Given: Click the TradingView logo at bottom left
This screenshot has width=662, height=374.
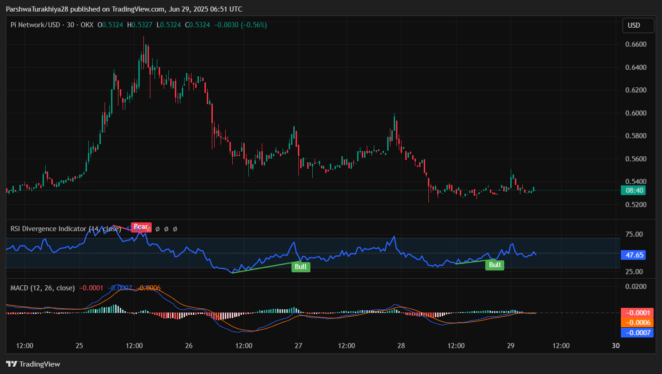Looking at the screenshot, I should click(33, 364).
